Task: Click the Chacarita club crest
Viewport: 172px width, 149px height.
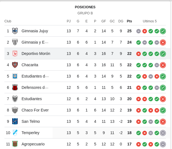Action: click(x=15, y=65)
